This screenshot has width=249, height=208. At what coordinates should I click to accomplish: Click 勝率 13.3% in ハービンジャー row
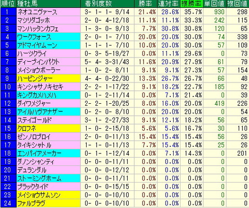click(x=147, y=78)
